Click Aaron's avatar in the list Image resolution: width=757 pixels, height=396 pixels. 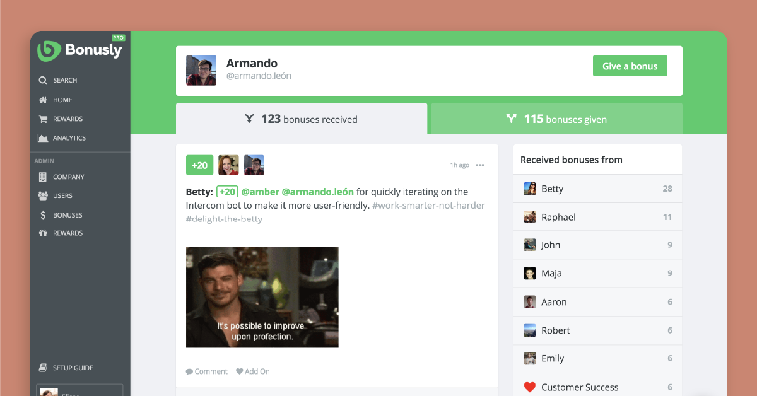pos(530,302)
